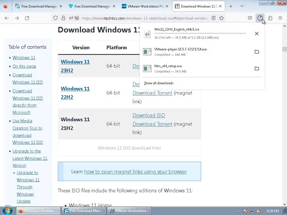
Task: Click the page vertical scrollbar thumb
Action: 284,49
